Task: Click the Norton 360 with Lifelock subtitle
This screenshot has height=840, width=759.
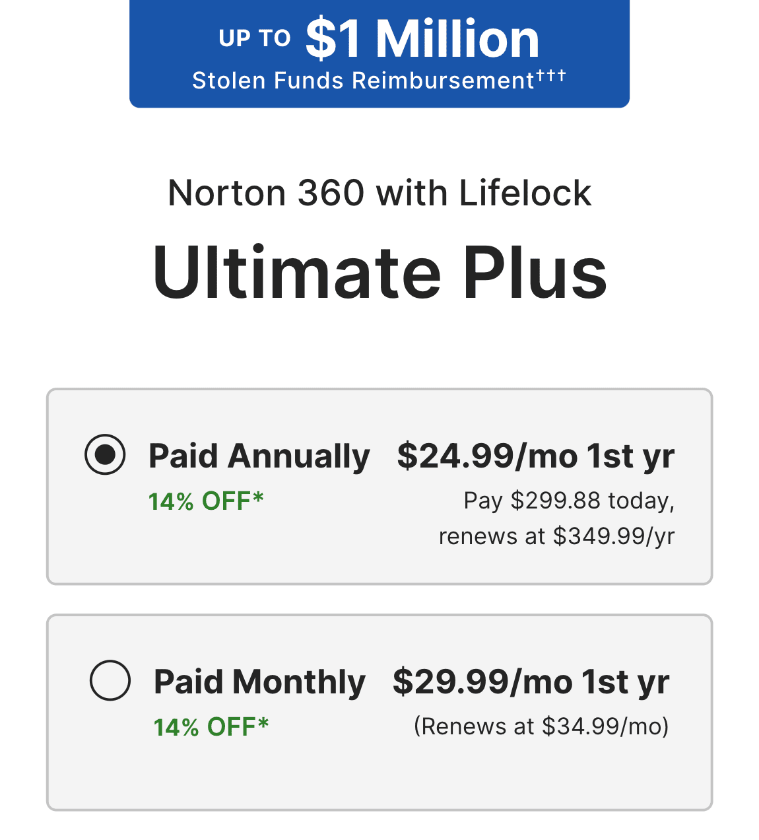Action: point(379,193)
